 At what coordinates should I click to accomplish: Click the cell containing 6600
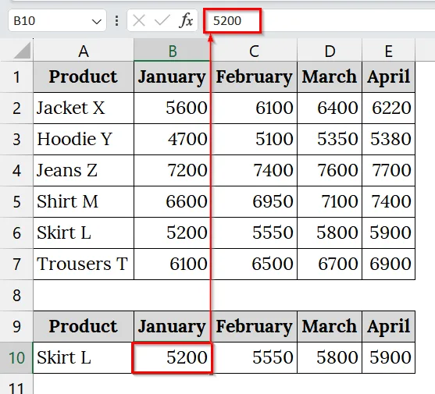tap(172, 201)
